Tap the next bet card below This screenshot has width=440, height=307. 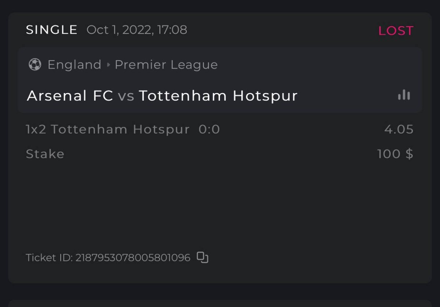pos(220,303)
